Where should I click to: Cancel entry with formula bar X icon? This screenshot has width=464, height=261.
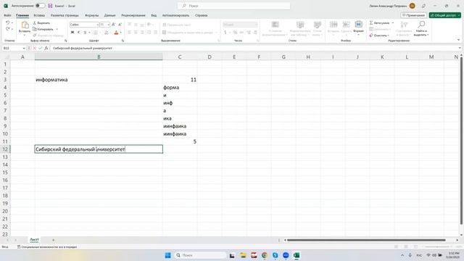point(34,48)
